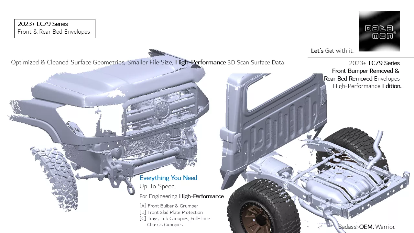Image resolution: width=414 pixels, height=233 pixels.
Task: Select the 'Front Bumper Removed &' line
Action: [x=365, y=71]
